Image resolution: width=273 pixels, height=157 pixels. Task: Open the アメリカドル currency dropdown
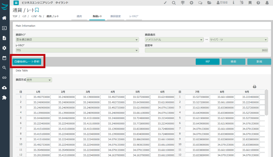(174, 40)
